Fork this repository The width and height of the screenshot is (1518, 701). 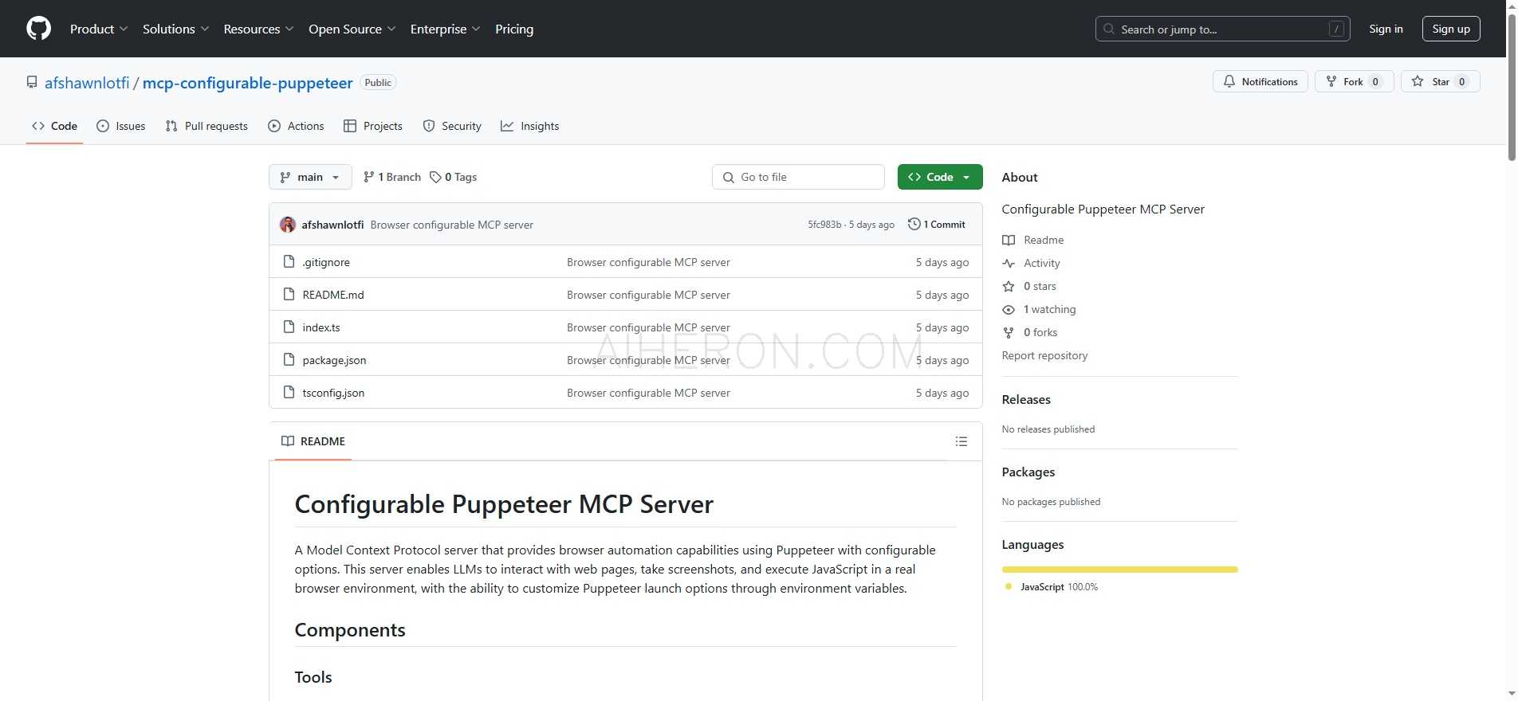[1354, 81]
